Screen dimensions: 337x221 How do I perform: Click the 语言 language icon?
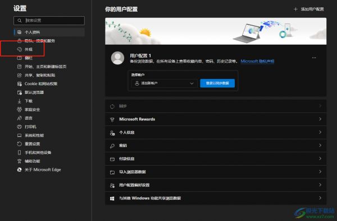(x=19, y=118)
